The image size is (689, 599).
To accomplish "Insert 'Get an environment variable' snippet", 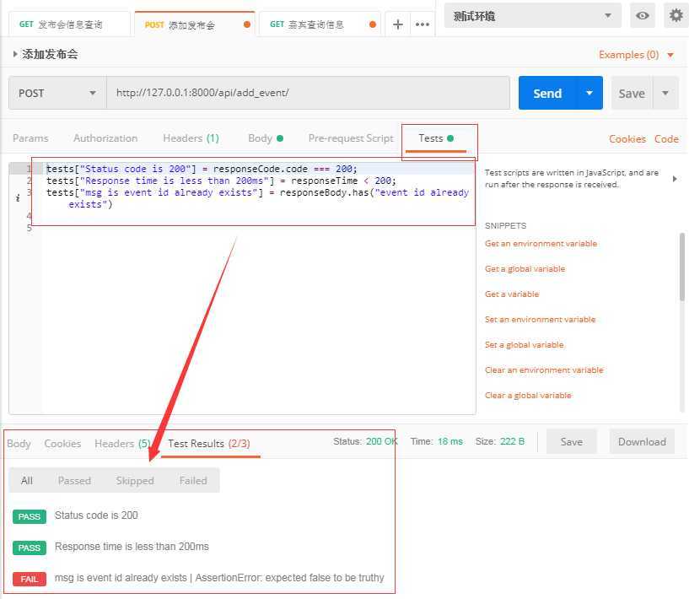I will (x=541, y=244).
